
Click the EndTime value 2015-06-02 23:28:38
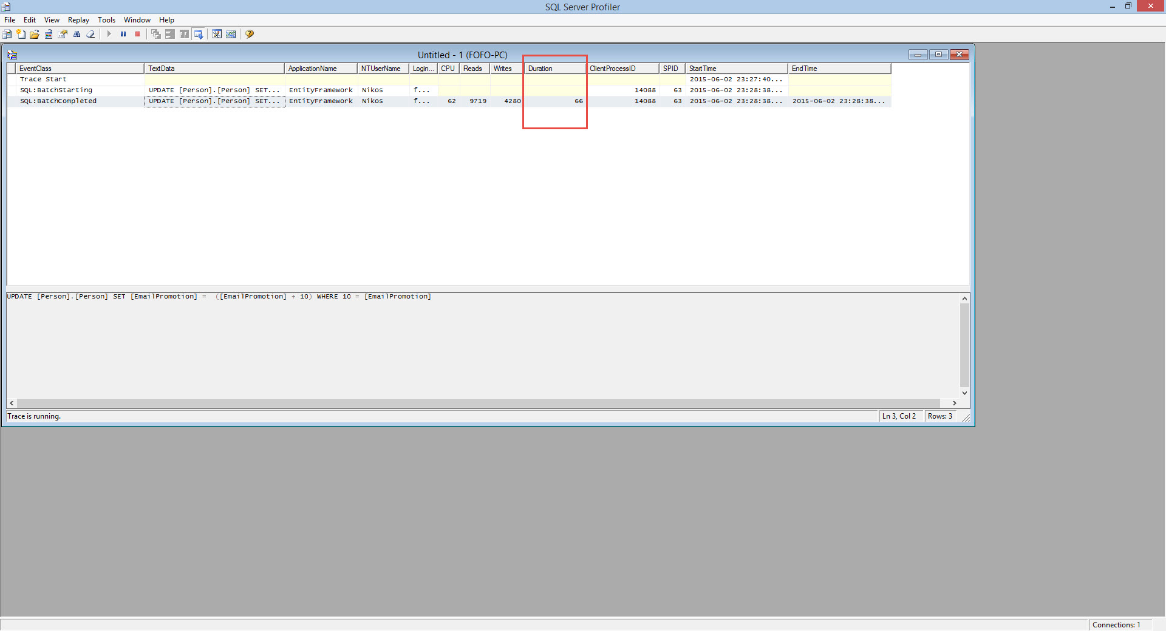tap(839, 101)
